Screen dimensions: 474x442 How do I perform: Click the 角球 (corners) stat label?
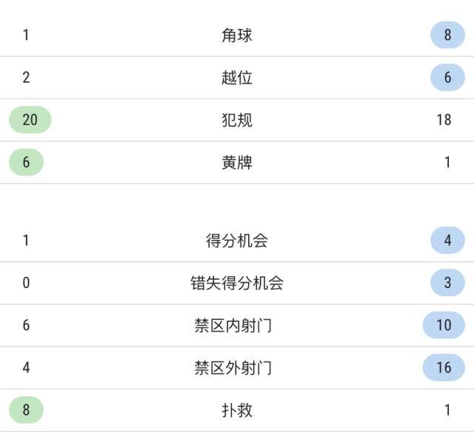(237, 35)
